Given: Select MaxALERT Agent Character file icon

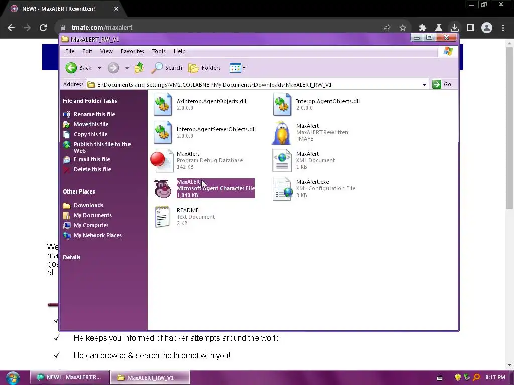Looking at the screenshot, I should click(x=163, y=188).
